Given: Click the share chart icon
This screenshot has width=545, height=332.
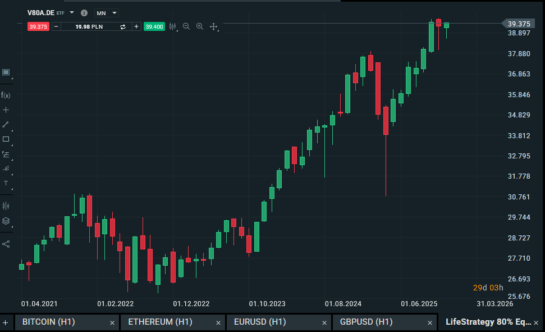Looking at the screenshot, I should (6, 244).
